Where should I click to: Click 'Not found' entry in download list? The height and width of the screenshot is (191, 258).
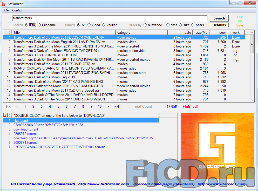click(81, 121)
